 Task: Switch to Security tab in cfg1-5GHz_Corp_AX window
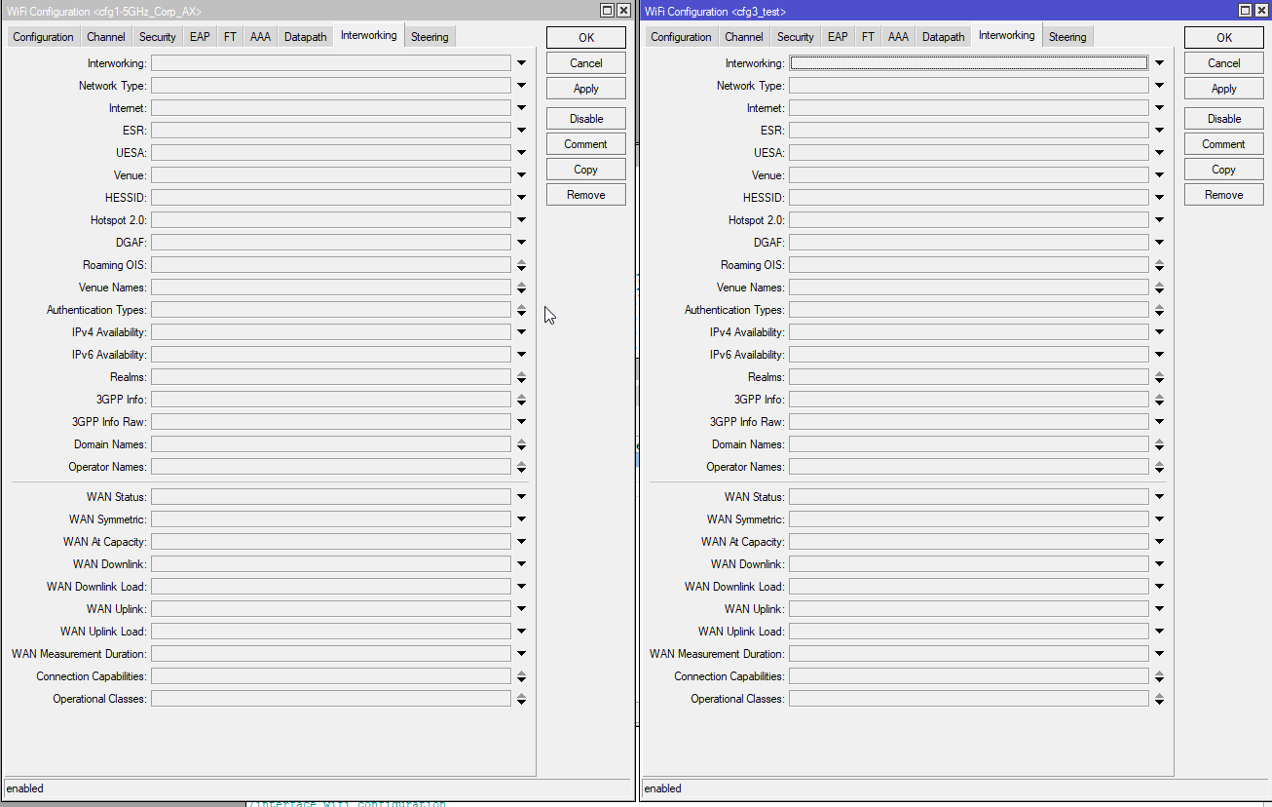157,37
